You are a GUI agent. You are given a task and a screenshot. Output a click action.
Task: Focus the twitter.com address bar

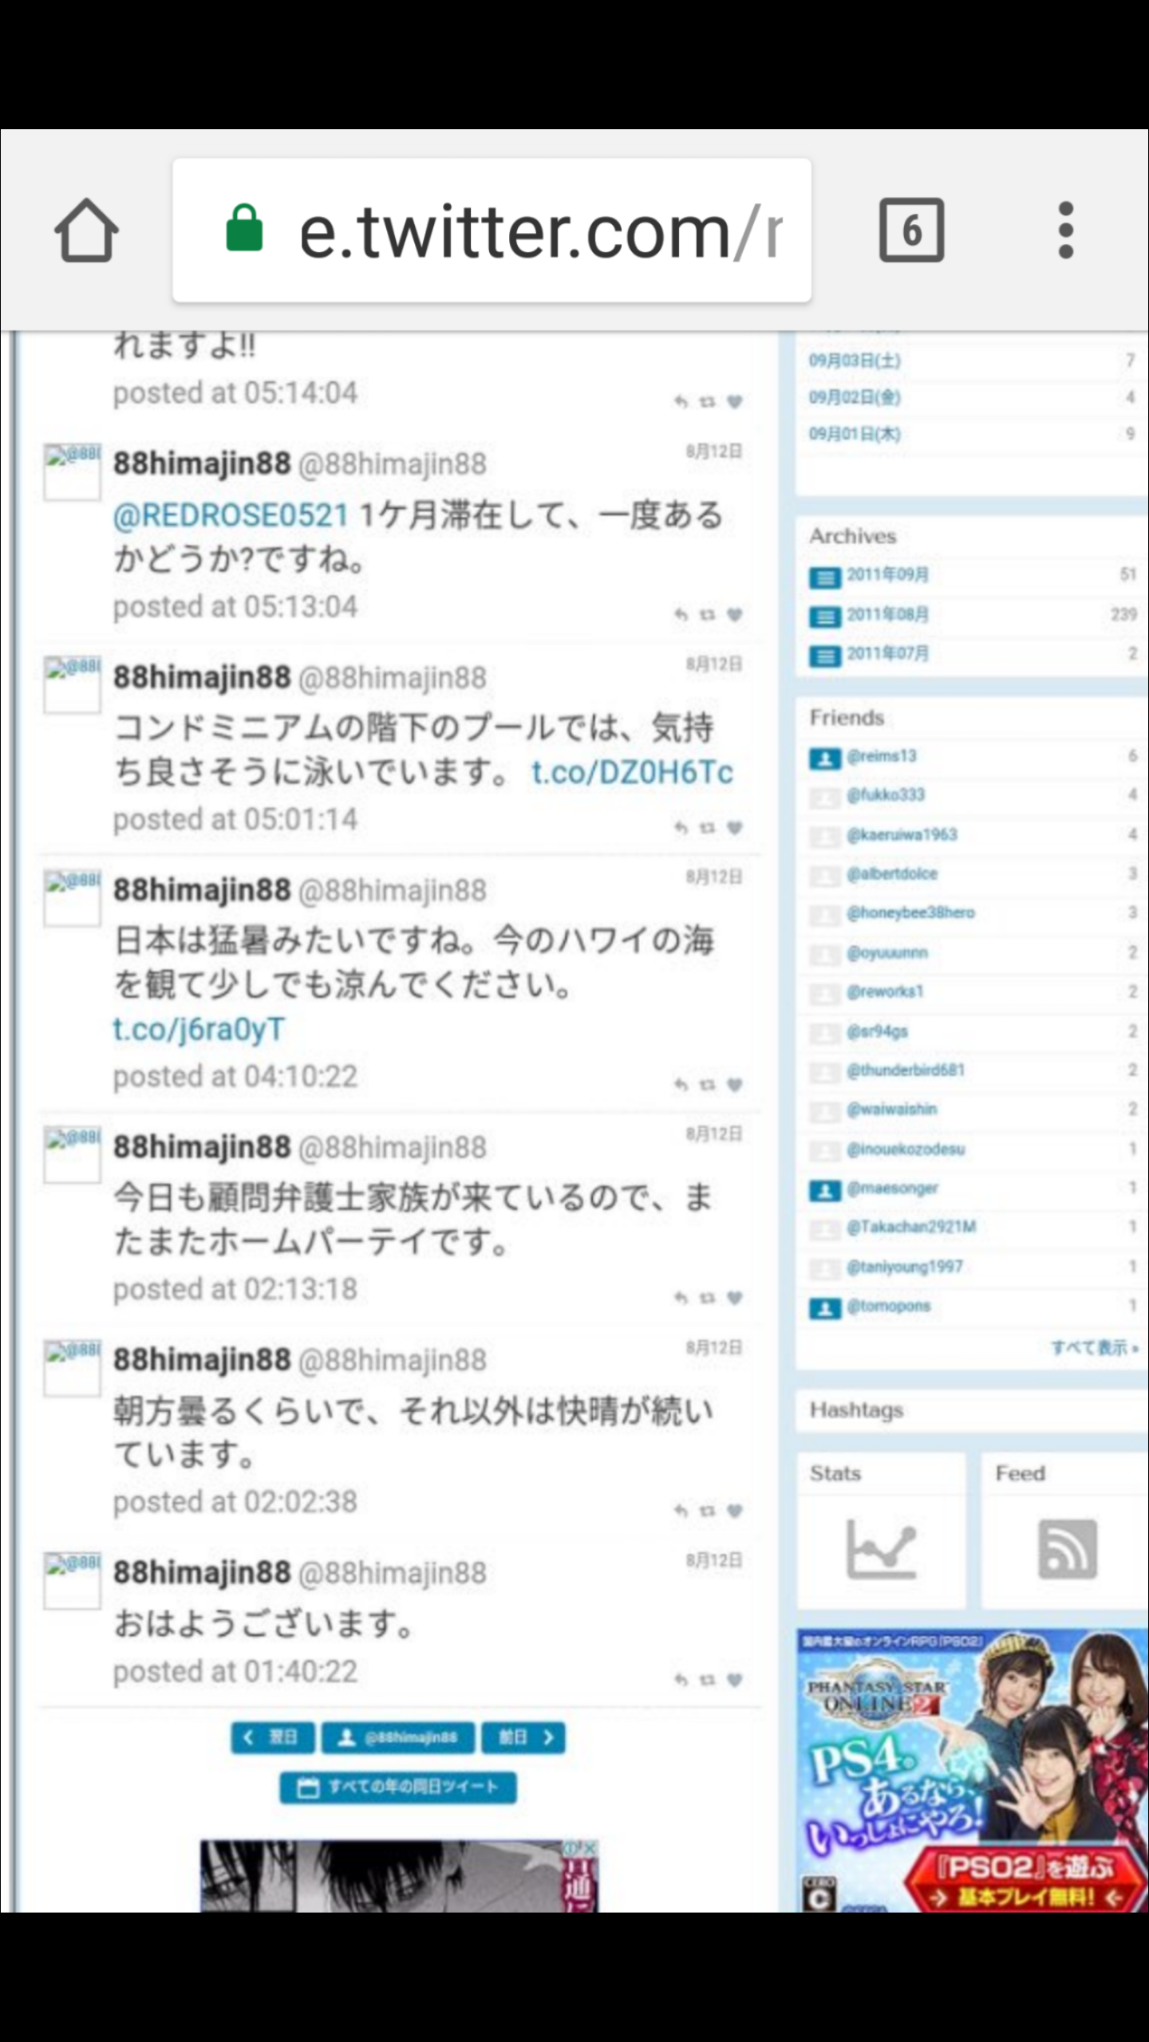(x=492, y=231)
